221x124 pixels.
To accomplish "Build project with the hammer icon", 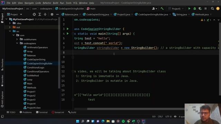I will tap(162, 9).
